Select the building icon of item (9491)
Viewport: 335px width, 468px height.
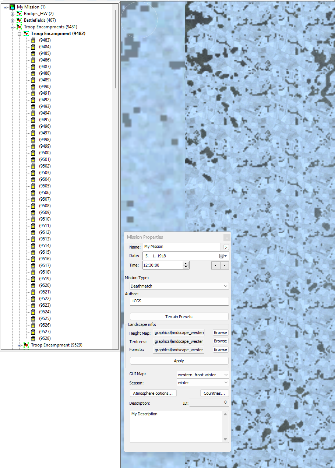33,93
